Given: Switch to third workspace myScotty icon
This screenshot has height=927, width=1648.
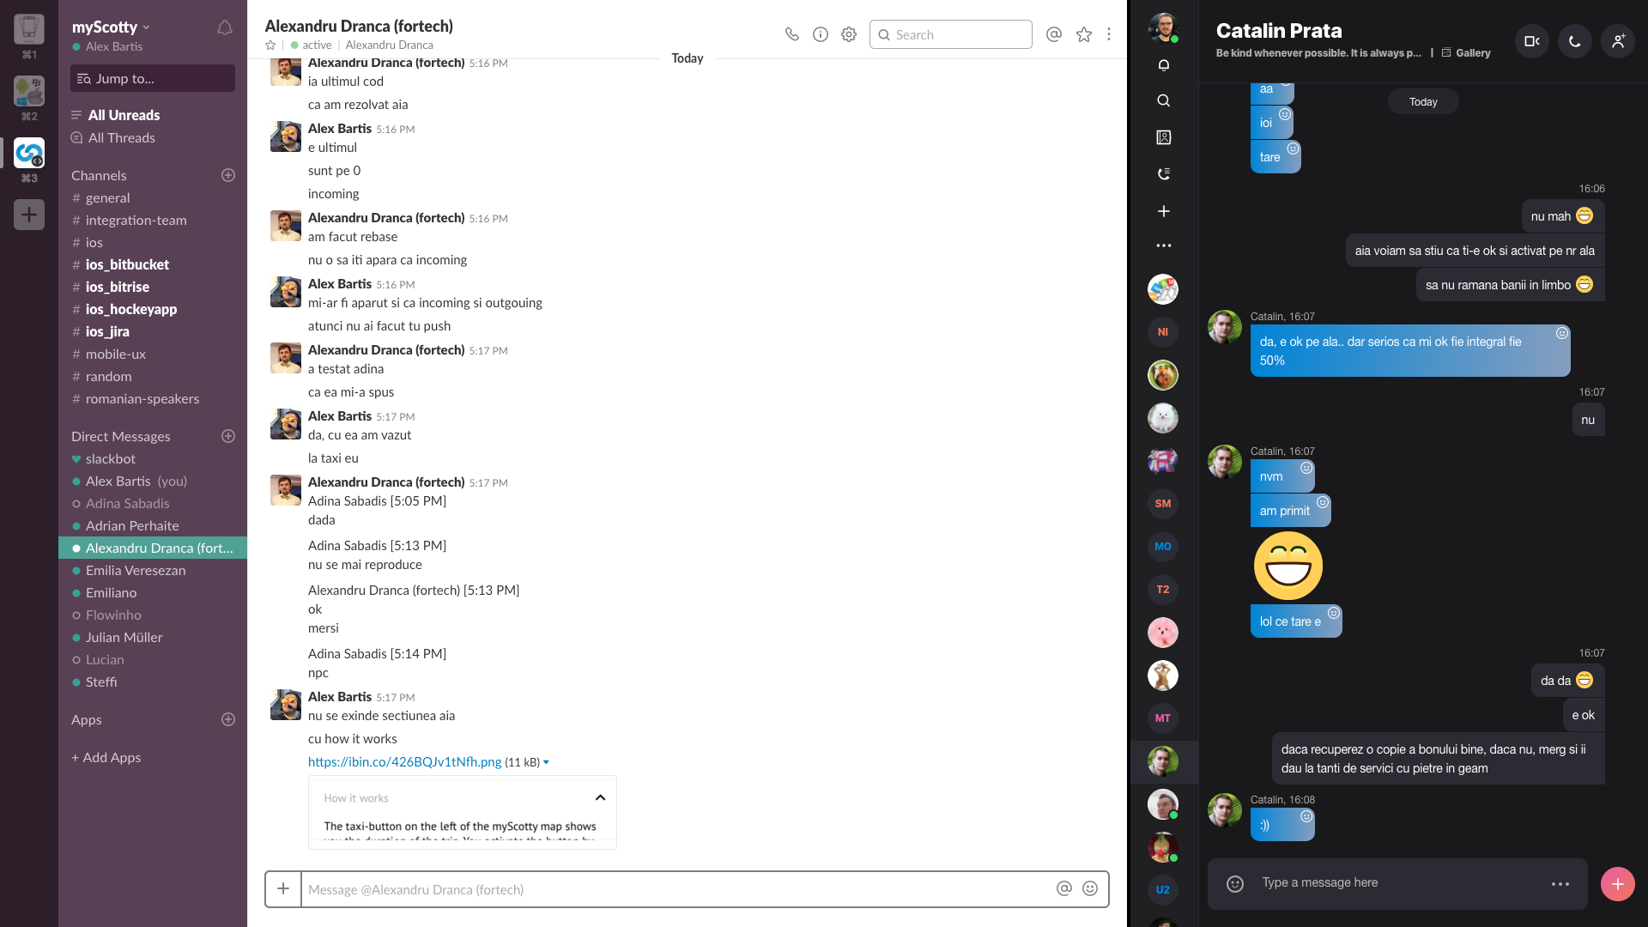Looking at the screenshot, I should [x=29, y=153].
